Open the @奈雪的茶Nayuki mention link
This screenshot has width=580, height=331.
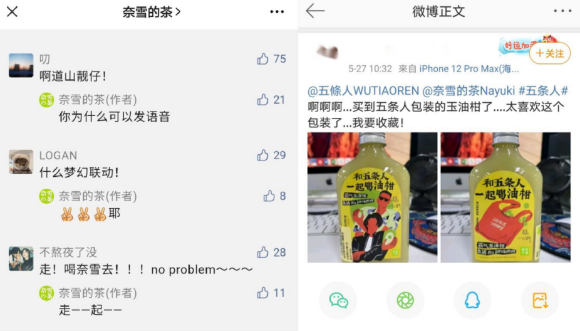click(x=469, y=91)
